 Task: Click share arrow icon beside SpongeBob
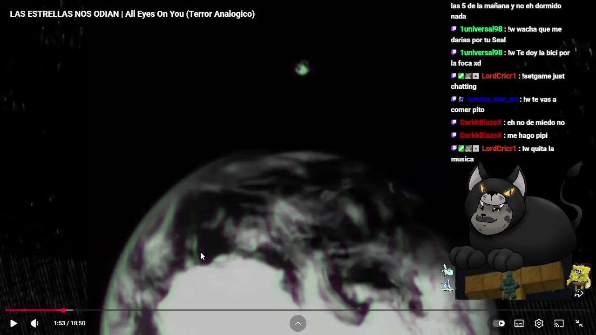[x=579, y=294]
